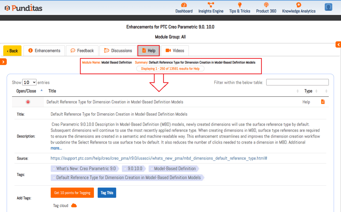Viewport: 341px width, 212px height.
Task: Open the user profile avatar
Action: point(328,7)
